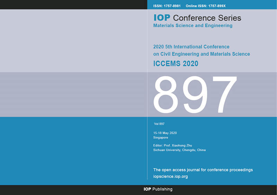Click the location text 'Singapore'
The height and width of the screenshot is (195, 277).
(x=161, y=138)
